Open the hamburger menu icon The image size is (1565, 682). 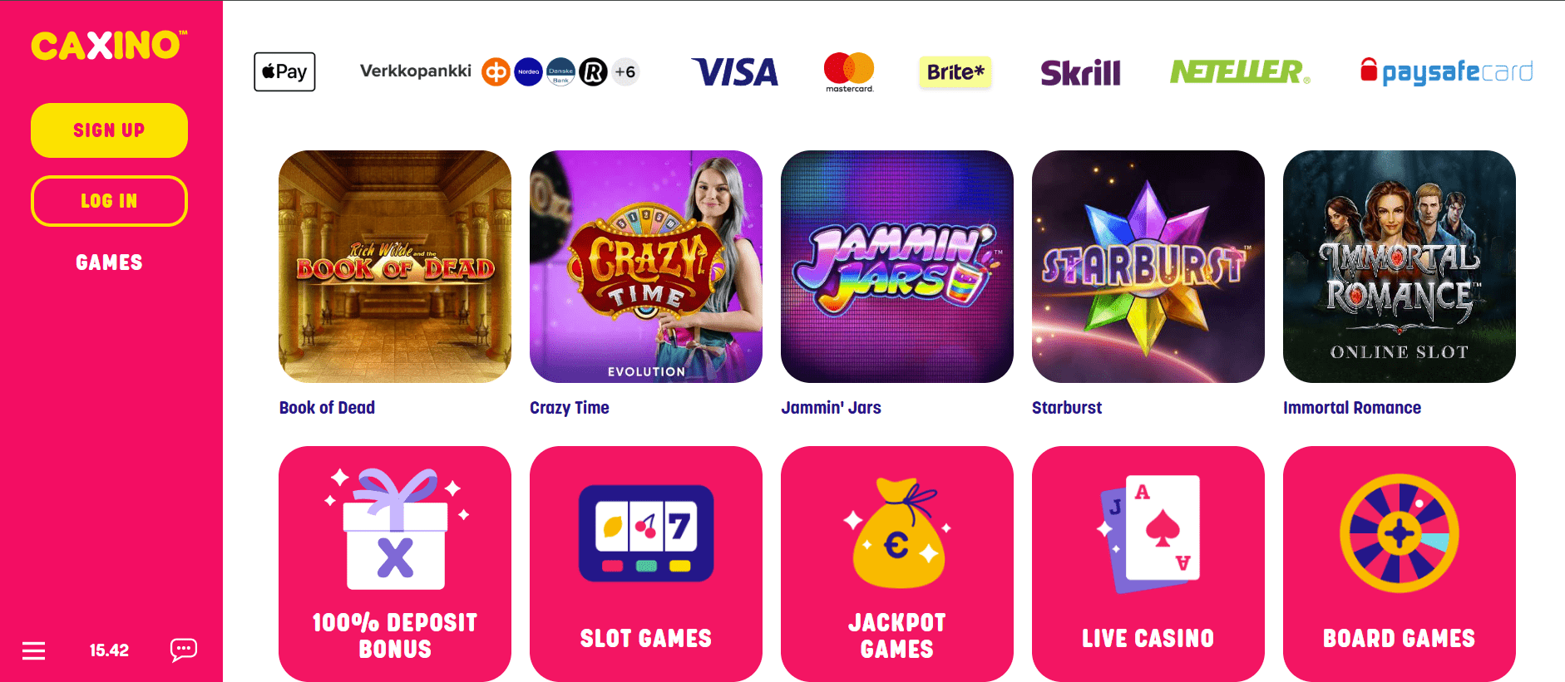33,650
